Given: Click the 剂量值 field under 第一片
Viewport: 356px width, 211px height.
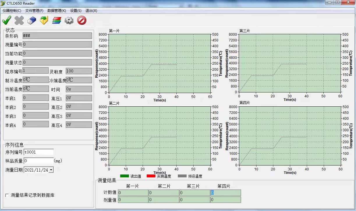Looking at the screenshot, I should point(133,200).
